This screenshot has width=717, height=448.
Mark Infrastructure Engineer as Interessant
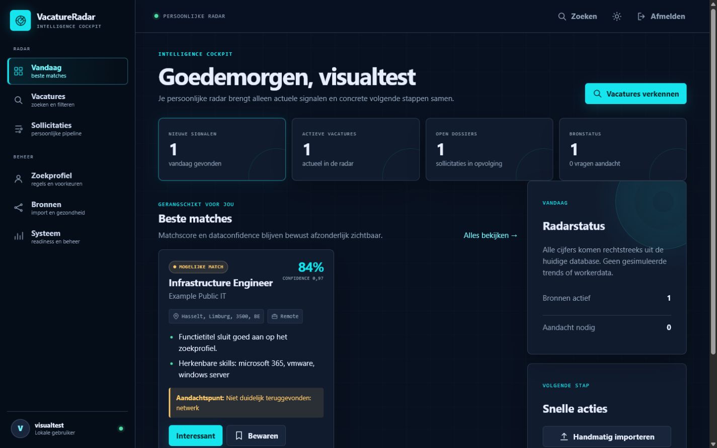coord(195,436)
